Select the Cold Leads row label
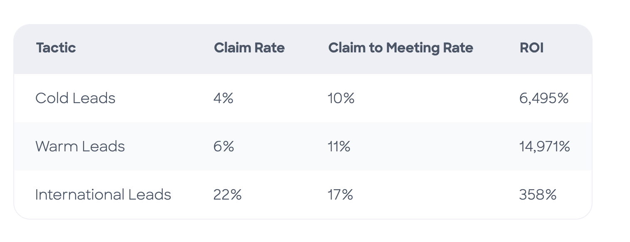Image resolution: width=630 pixels, height=242 pixels. coord(75,98)
